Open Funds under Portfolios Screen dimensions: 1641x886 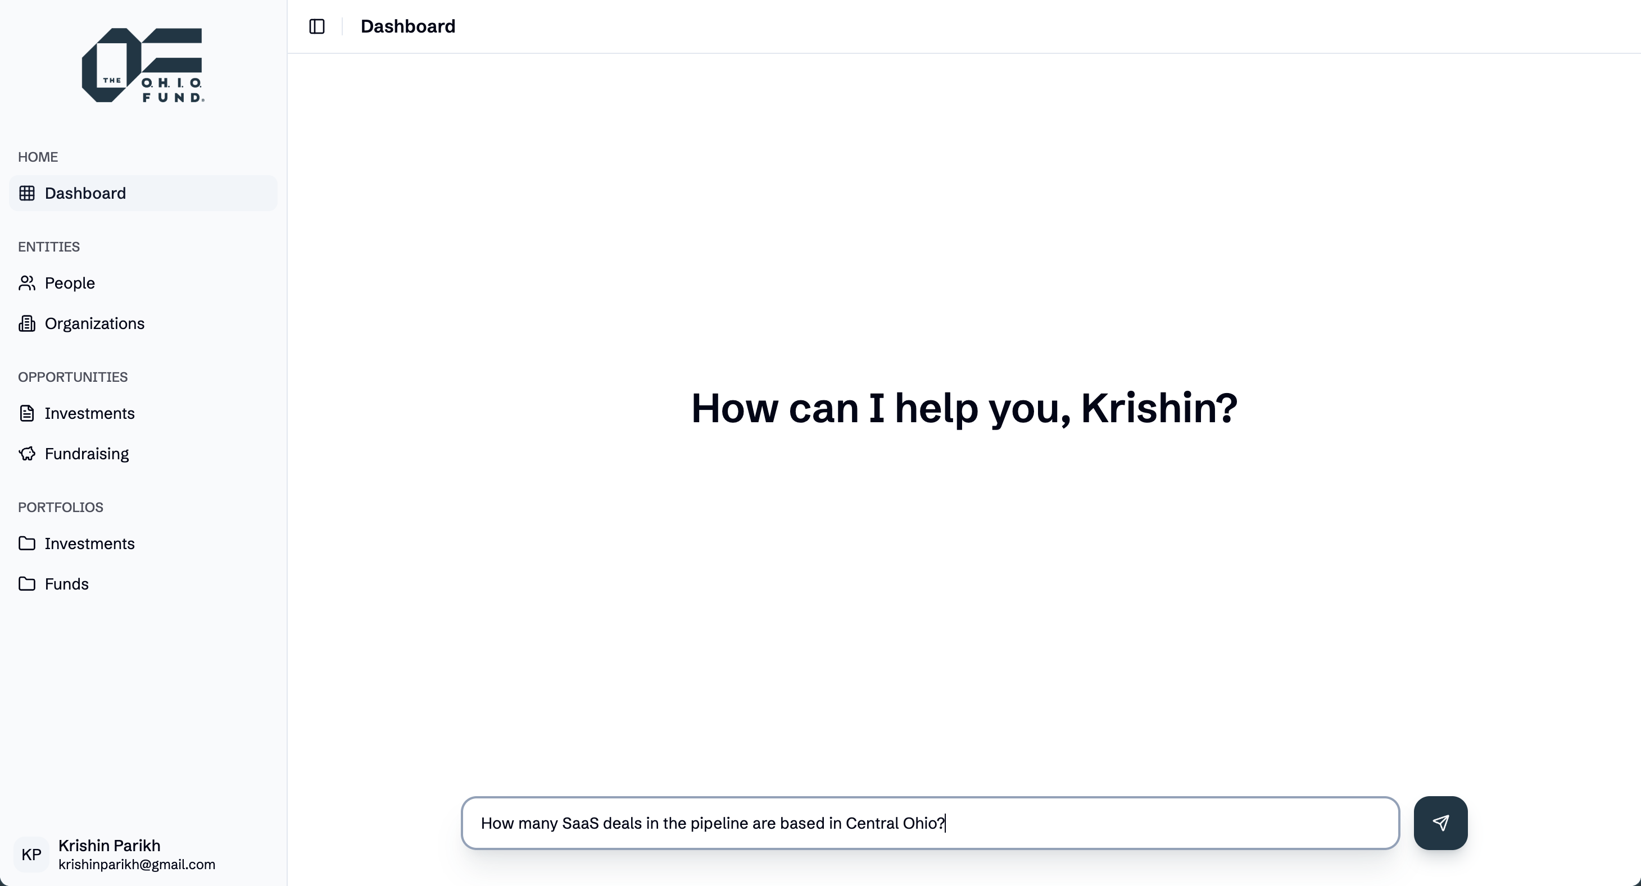click(66, 584)
